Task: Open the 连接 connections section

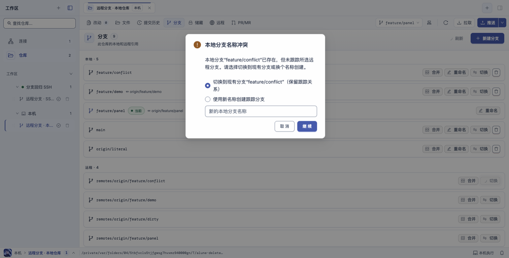Action: pos(39,41)
